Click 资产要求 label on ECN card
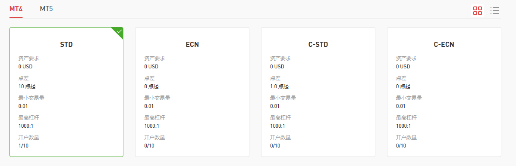 pos(154,58)
